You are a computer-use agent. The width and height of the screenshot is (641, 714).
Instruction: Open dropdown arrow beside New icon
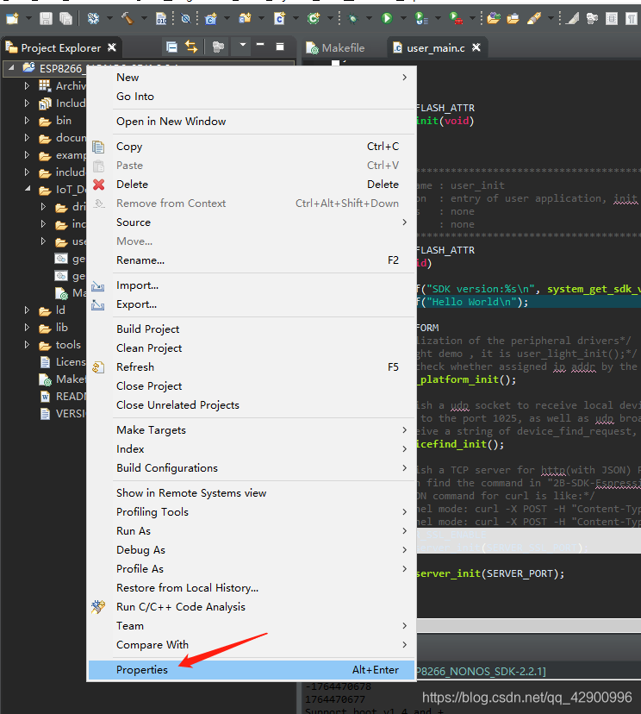[x=28, y=19]
